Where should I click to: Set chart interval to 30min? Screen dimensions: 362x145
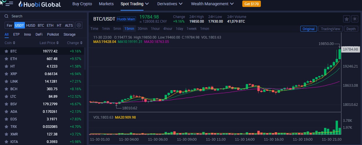143,29
